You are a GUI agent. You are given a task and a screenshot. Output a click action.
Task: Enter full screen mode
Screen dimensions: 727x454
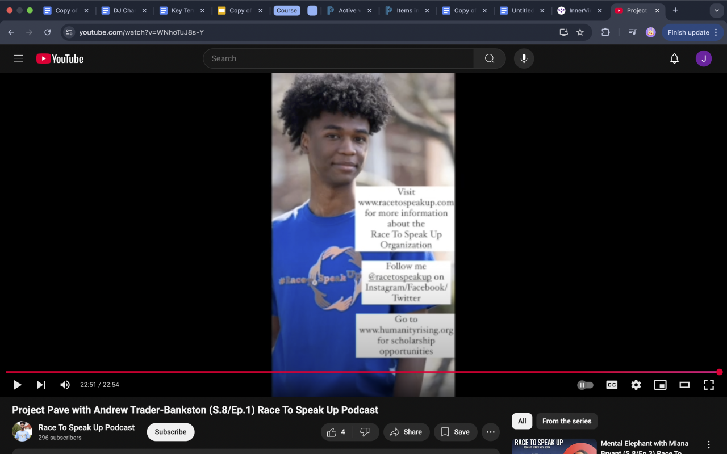pyautogui.click(x=709, y=385)
